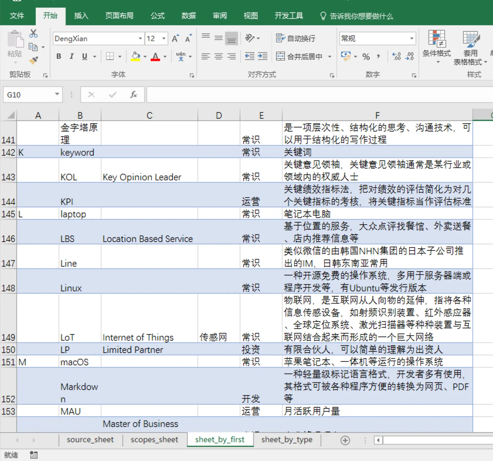Open the font color dropdown arrow
This screenshot has width=493, height=461.
[165, 57]
